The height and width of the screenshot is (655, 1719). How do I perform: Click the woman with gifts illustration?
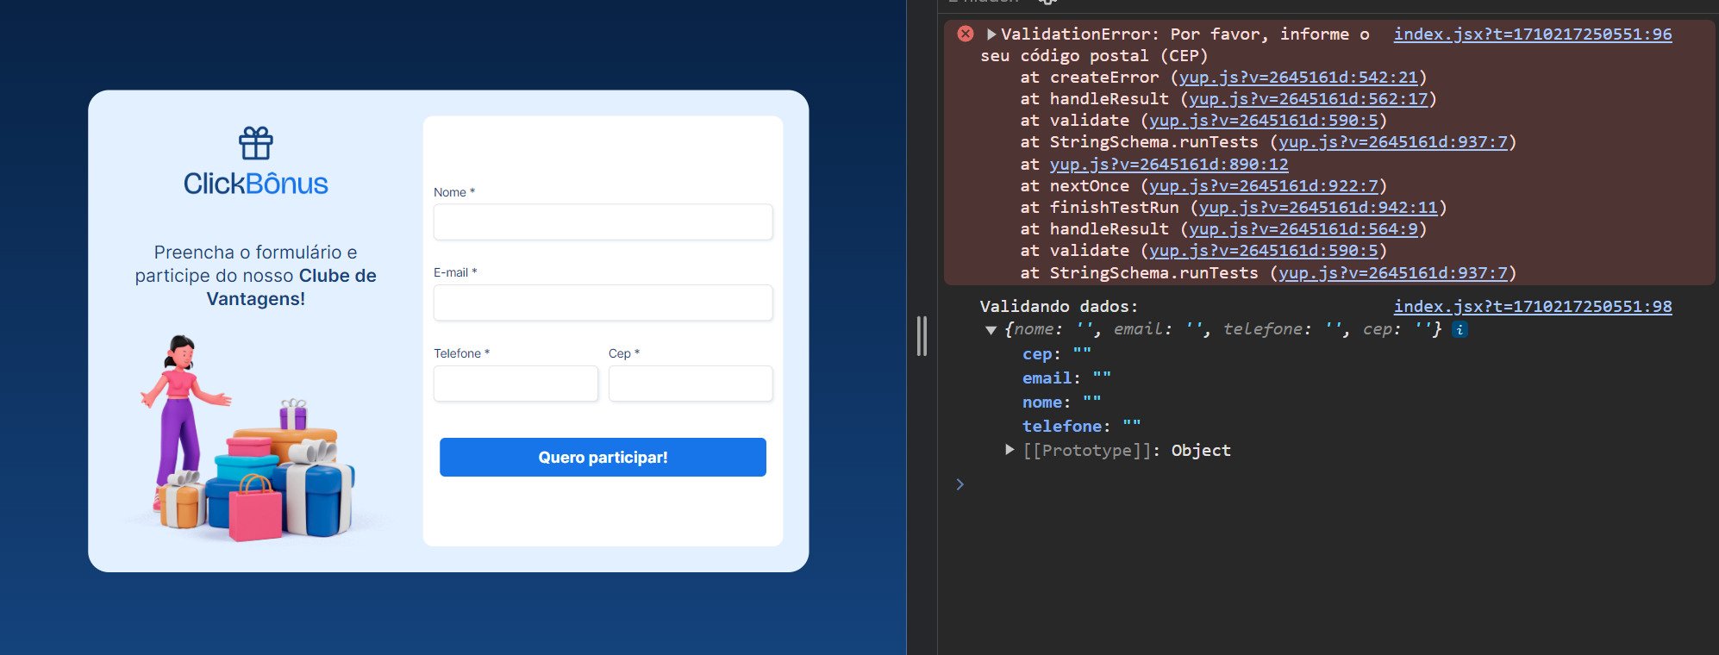248,438
